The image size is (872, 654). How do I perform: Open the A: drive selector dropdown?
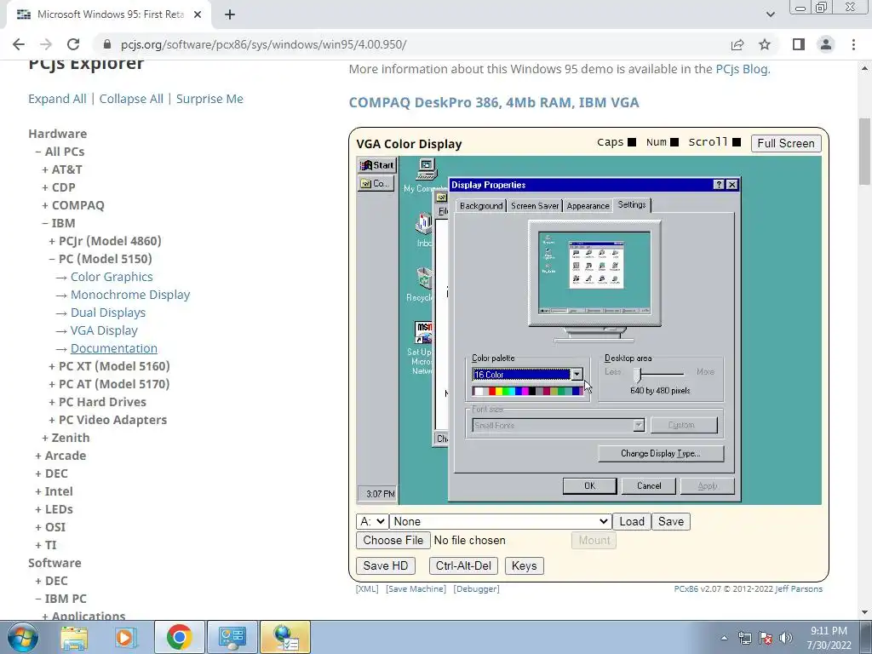pyautogui.click(x=372, y=522)
